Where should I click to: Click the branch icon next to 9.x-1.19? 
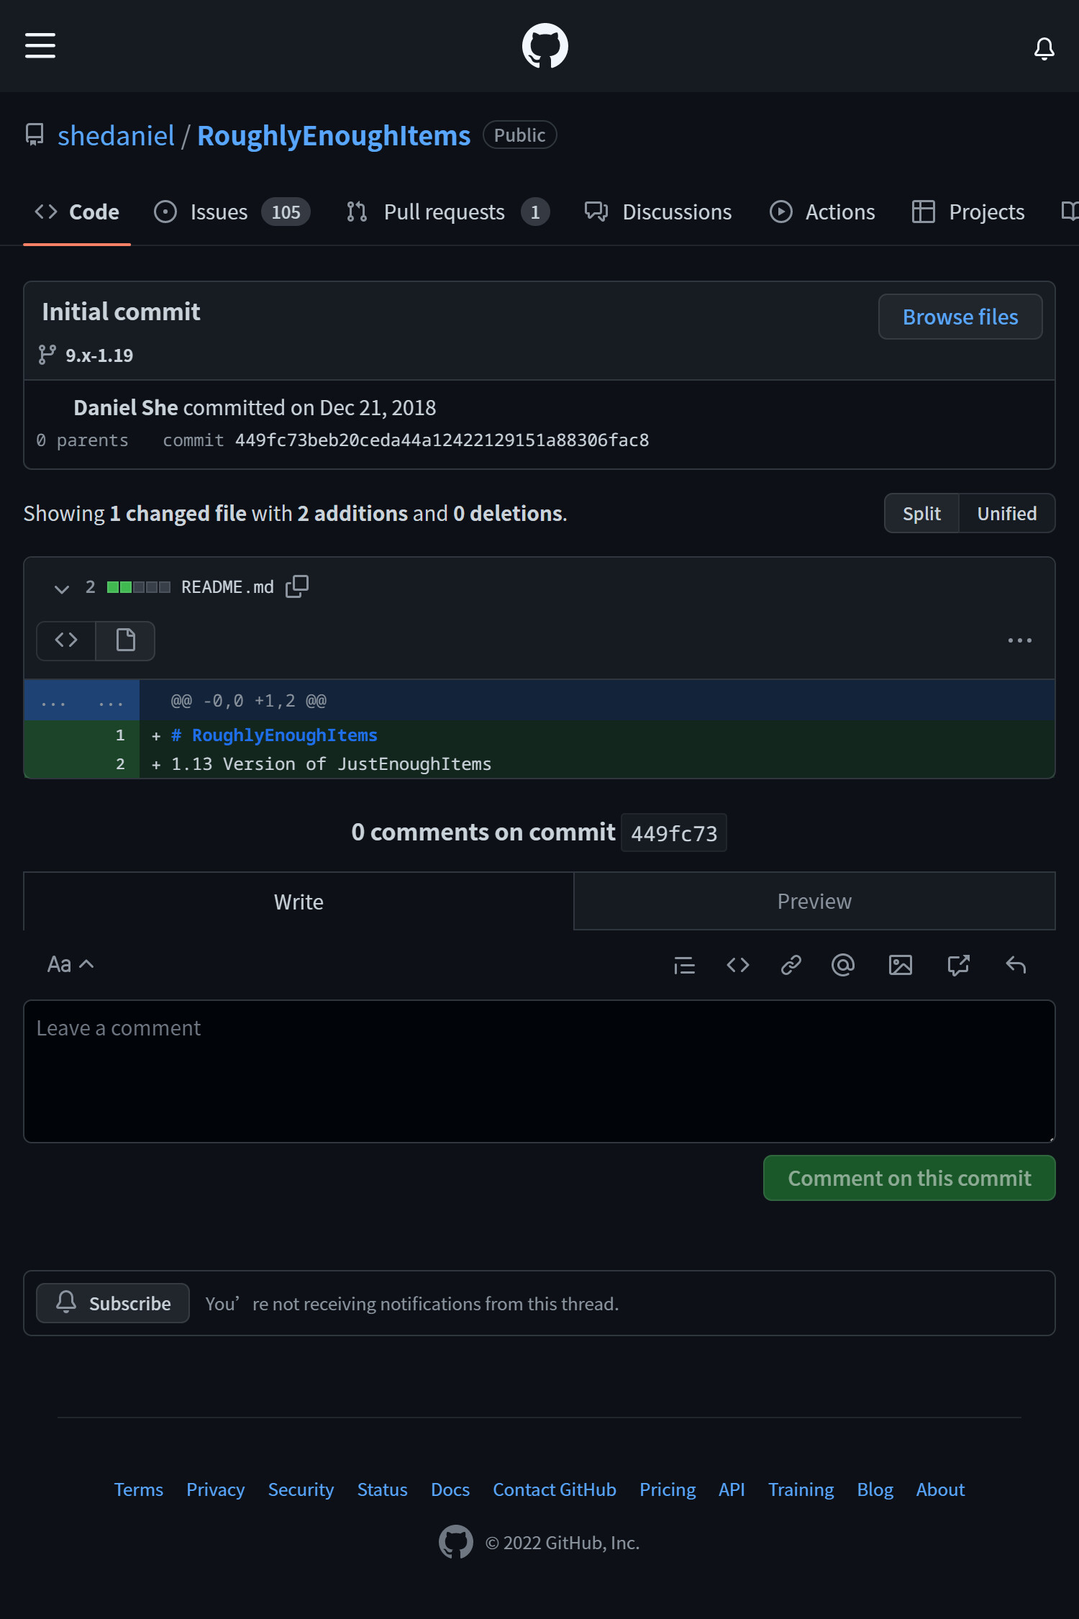click(x=47, y=355)
